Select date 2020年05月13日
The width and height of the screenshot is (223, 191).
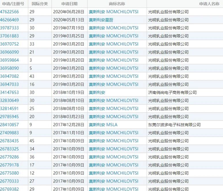69,20
